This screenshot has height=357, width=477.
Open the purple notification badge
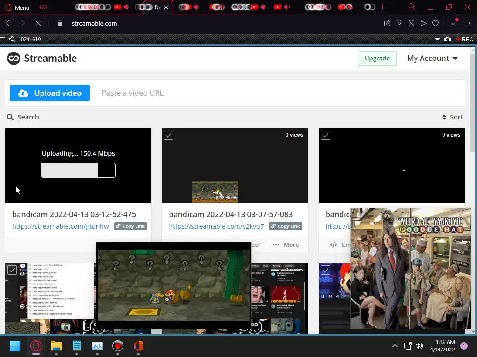click(x=464, y=346)
